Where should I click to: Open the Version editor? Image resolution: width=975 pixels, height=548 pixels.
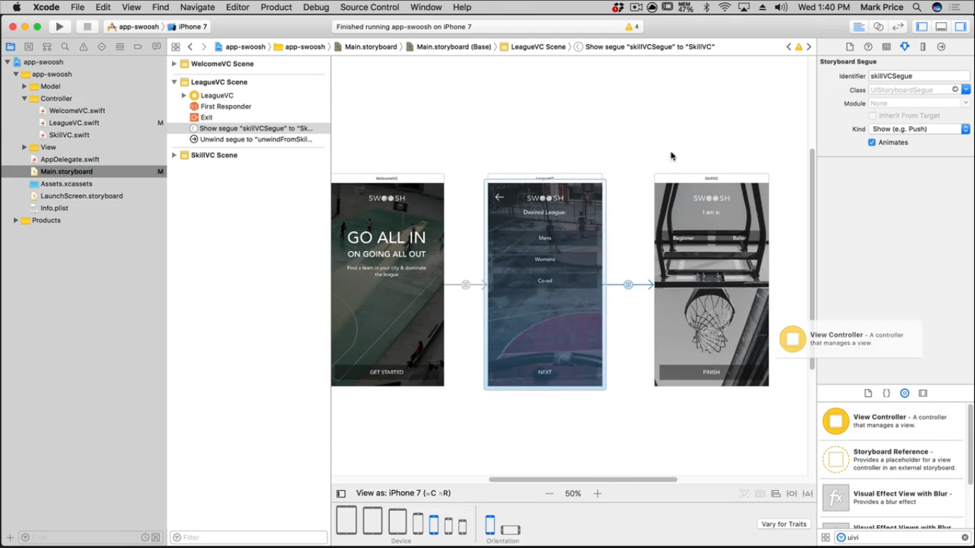tap(898, 26)
